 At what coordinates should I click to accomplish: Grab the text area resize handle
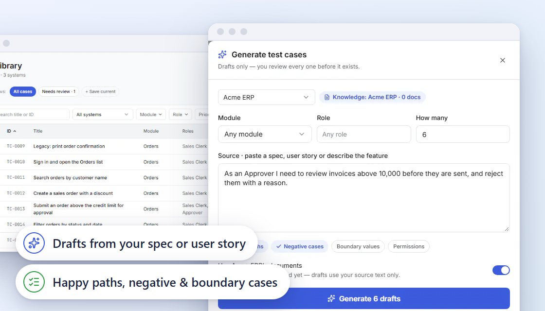507,229
